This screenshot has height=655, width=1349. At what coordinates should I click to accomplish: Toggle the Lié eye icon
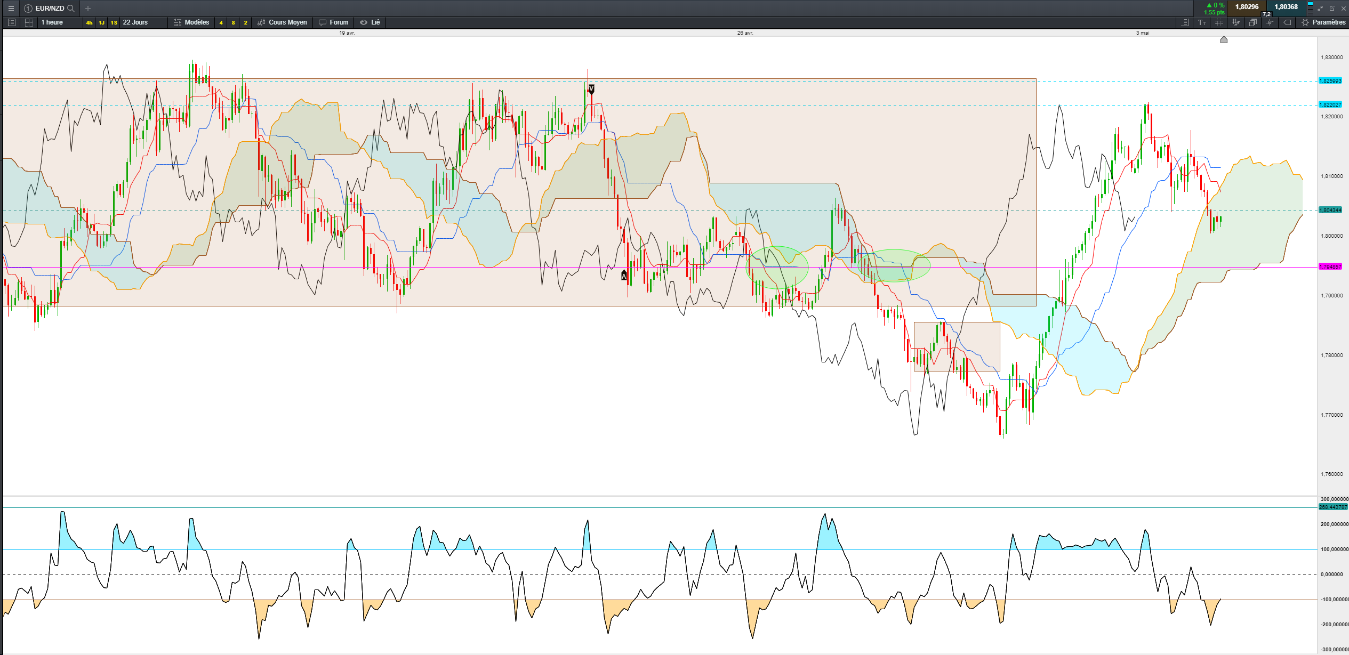coord(364,22)
